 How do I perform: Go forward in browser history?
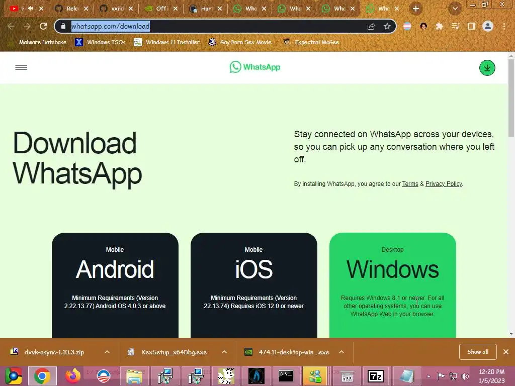coord(27,26)
